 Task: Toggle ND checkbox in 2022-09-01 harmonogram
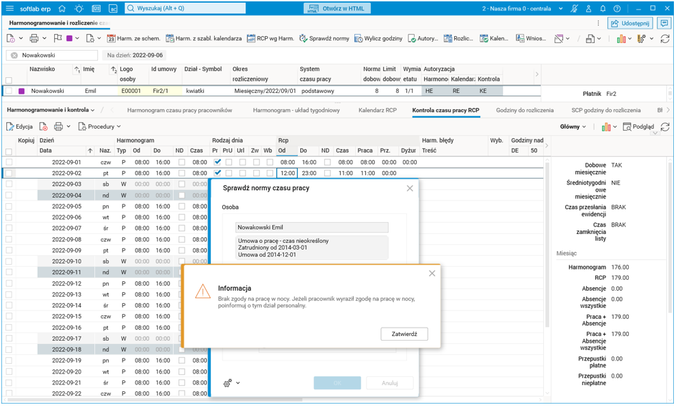pos(181,162)
